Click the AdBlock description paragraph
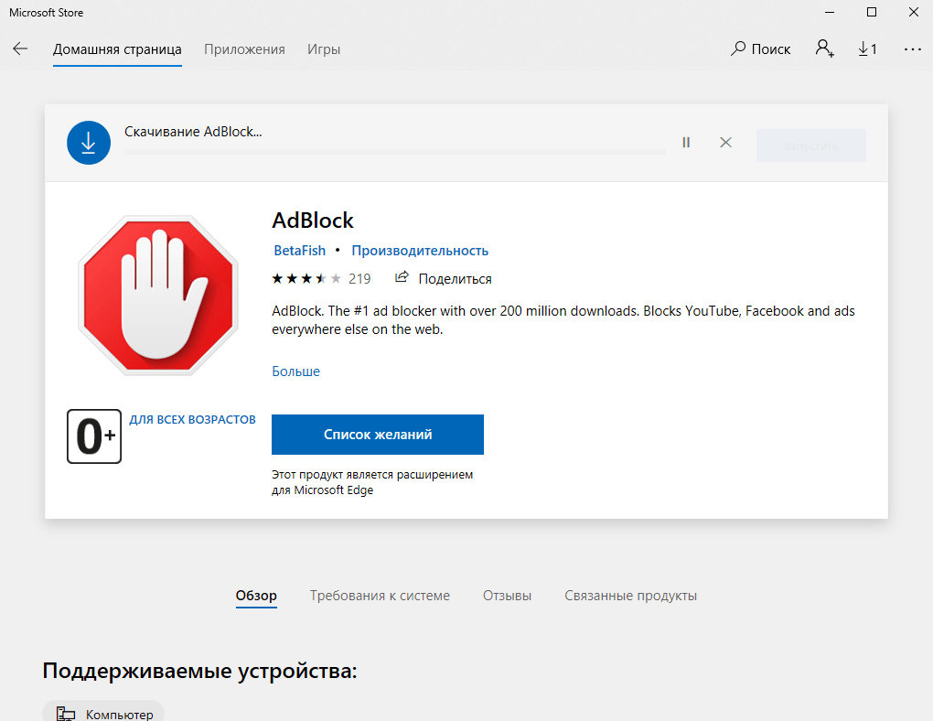This screenshot has height=721, width=933. (563, 319)
